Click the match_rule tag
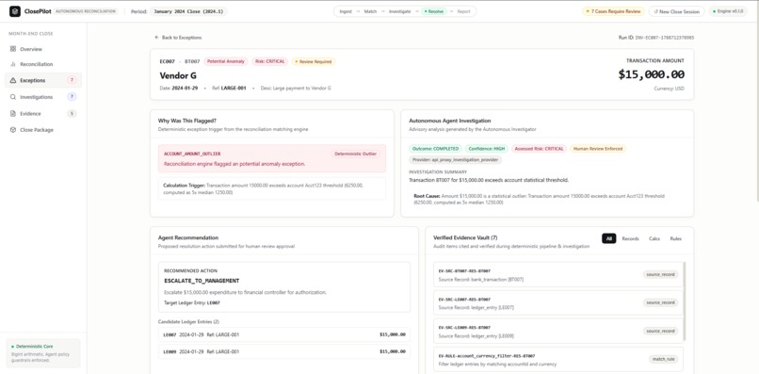Screen dimensions: 759x374 tap(663, 359)
